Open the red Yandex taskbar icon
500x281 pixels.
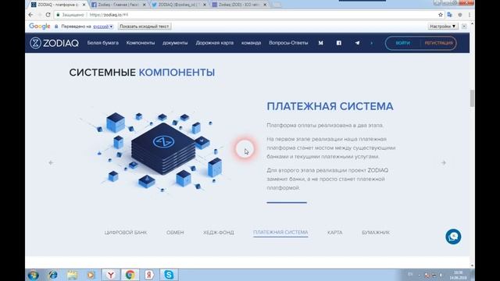pos(149,275)
